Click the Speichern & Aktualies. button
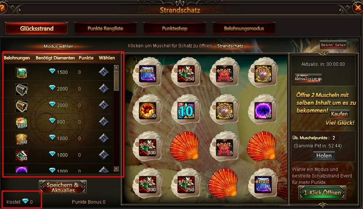This screenshot has height=209, width=363. [x=63, y=187]
